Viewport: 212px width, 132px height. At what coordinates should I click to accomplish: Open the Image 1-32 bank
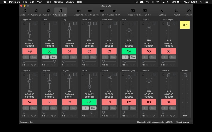pyautogui.click(x=133, y=12)
